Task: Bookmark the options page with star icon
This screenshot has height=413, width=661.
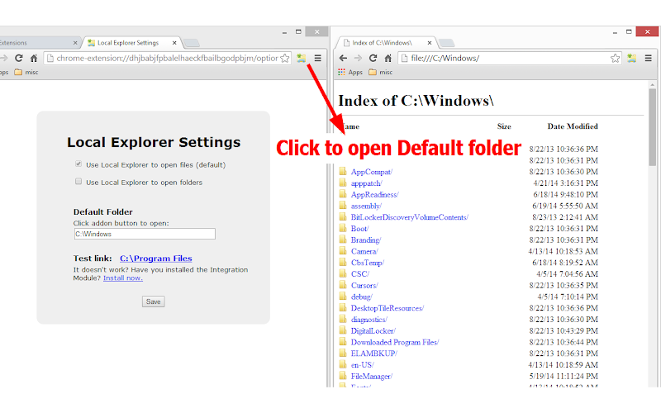Action: tap(285, 58)
